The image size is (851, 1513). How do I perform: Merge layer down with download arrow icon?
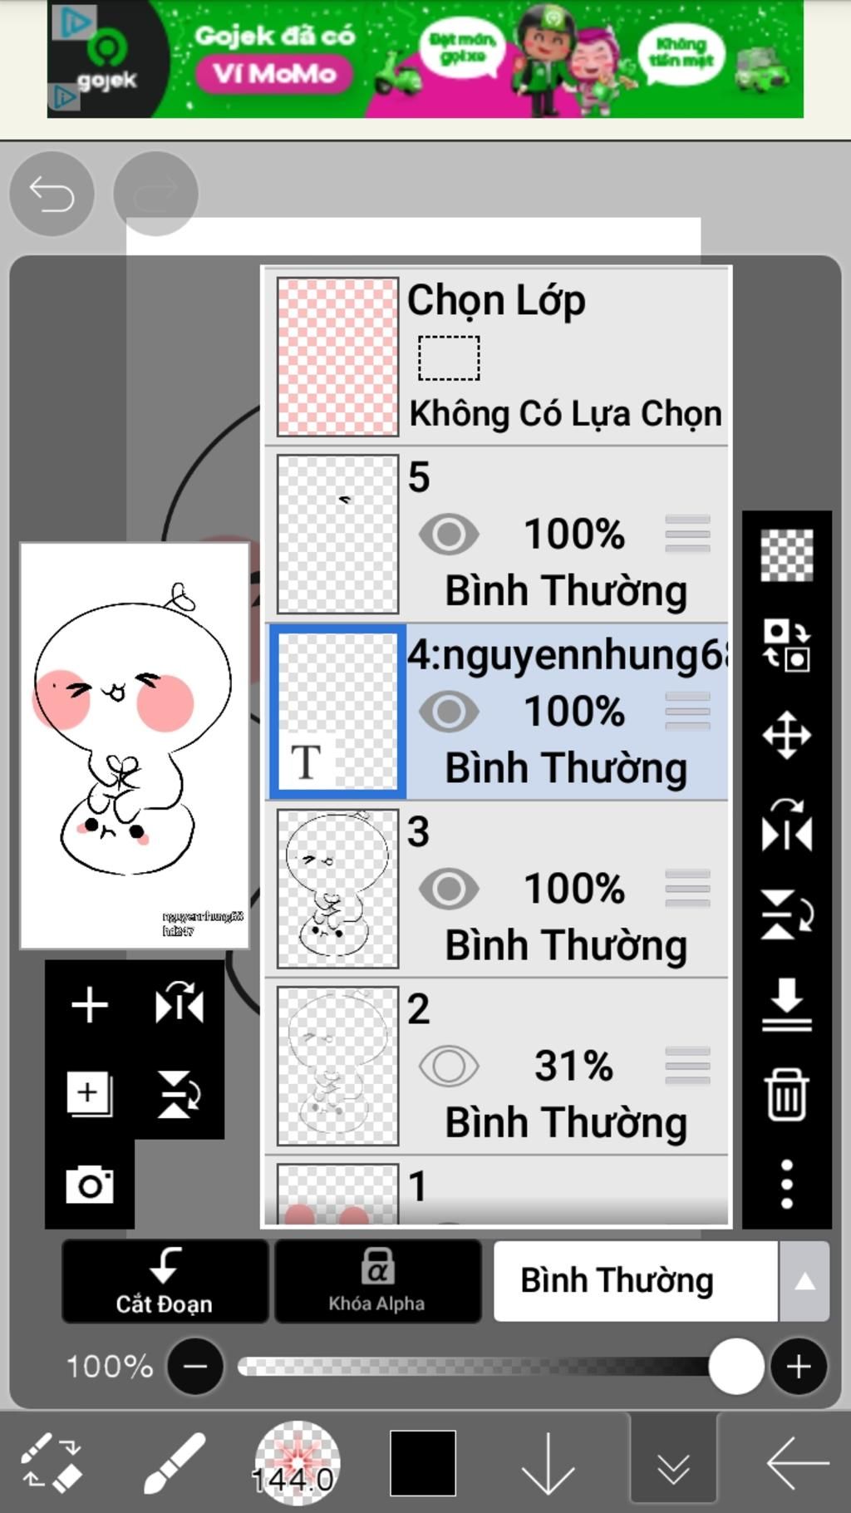pos(786,1004)
